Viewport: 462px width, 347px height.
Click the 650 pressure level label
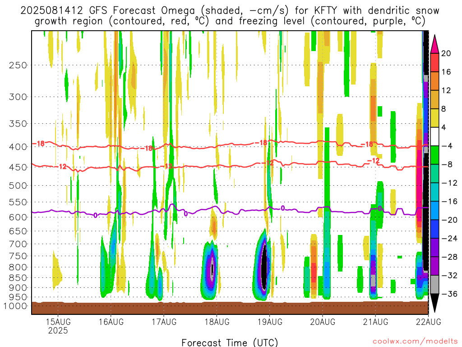click(x=18, y=231)
